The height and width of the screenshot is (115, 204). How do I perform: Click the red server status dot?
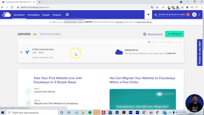tap(21, 52)
